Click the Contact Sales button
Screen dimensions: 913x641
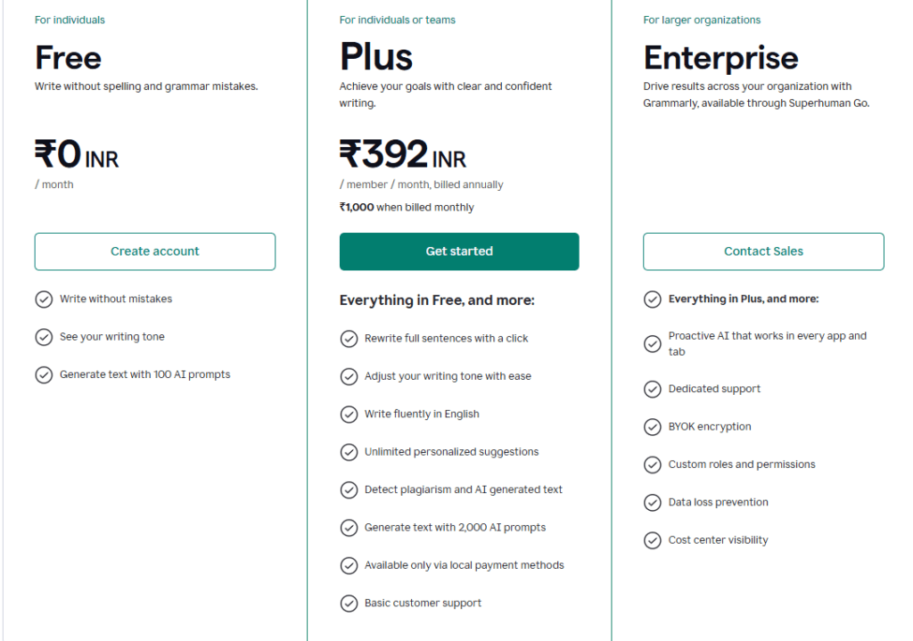[x=763, y=251]
